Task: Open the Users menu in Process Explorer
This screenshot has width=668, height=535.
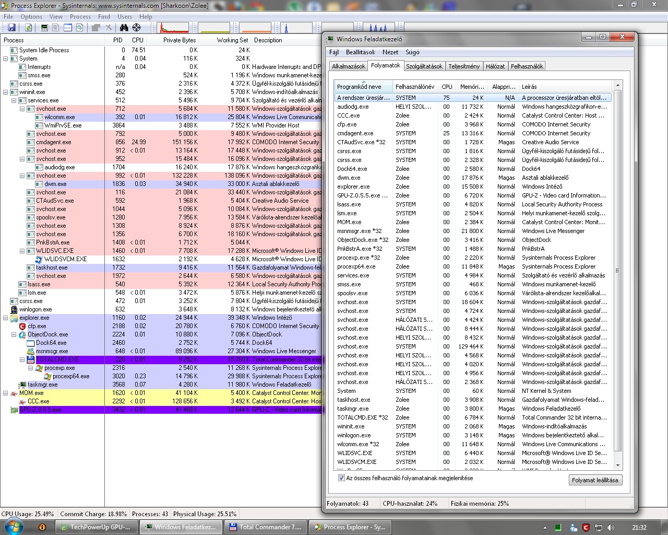Action: pos(125,17)
